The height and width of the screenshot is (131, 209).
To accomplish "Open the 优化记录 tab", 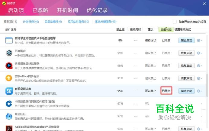I will [97, 10].
